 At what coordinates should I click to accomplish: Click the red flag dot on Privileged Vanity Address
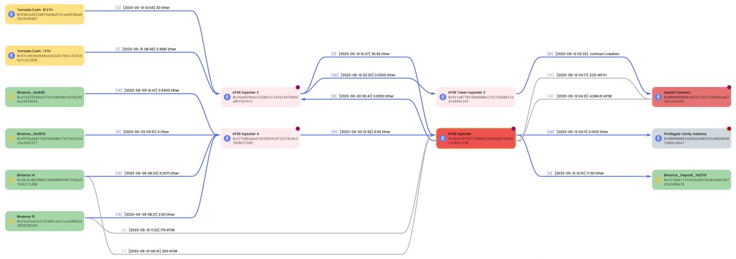point(729,129)
